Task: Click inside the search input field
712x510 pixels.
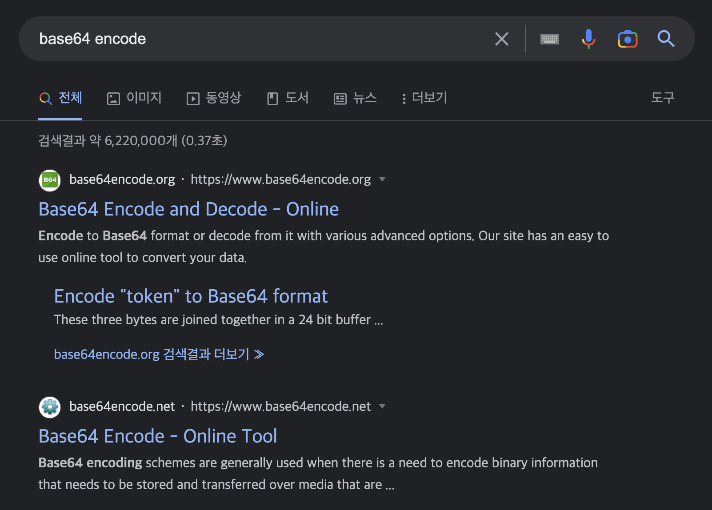Action: point(222,39)
